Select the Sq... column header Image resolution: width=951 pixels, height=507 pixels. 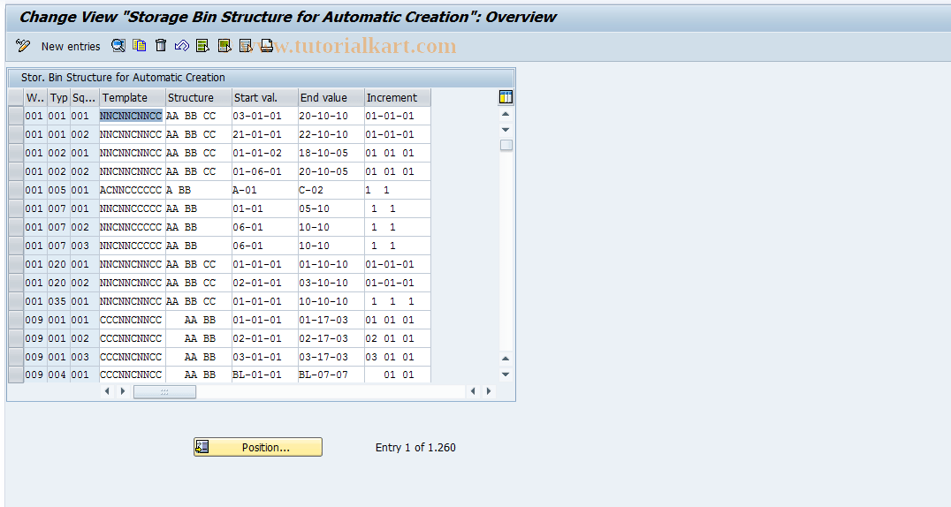84,97
